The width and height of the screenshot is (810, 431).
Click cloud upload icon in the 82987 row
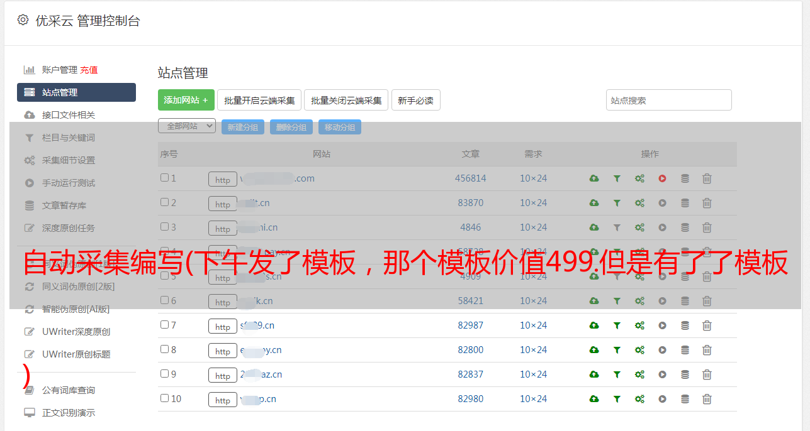pyautogui.click(x=593, y=325)
